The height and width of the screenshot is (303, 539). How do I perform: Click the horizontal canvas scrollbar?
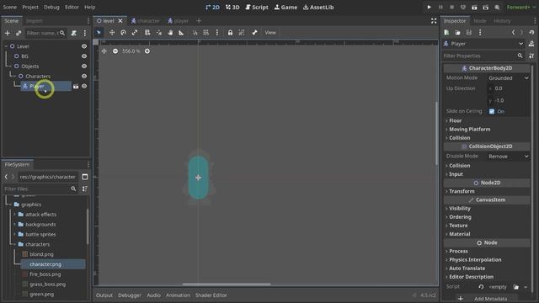pos(227,284)
